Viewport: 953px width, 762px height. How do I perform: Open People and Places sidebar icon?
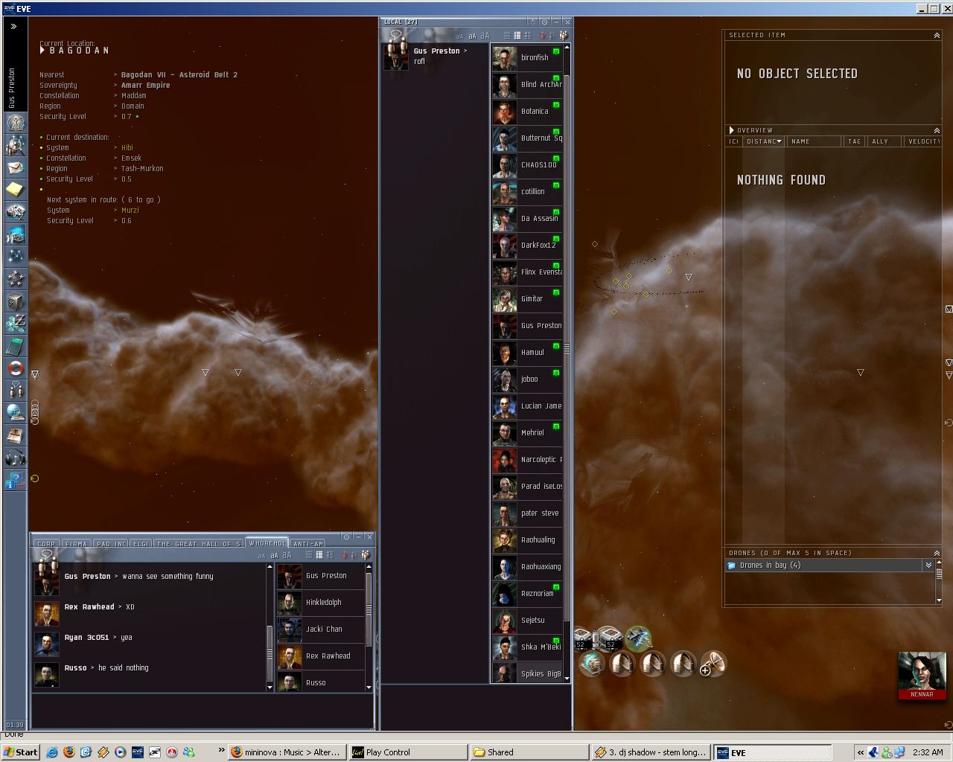click(16, 144)
